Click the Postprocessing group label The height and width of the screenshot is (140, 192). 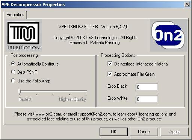24,55
